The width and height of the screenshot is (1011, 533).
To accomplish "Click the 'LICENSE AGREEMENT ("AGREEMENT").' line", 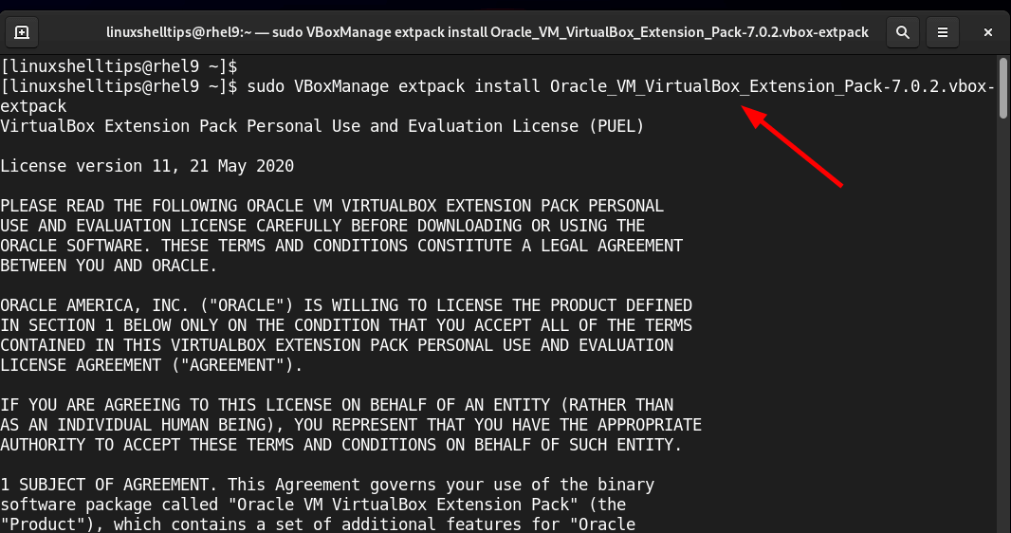I will tap(152, 365).
